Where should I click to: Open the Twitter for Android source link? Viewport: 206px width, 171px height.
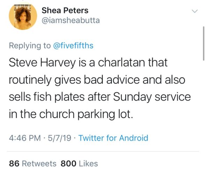[x=113, y=138]
